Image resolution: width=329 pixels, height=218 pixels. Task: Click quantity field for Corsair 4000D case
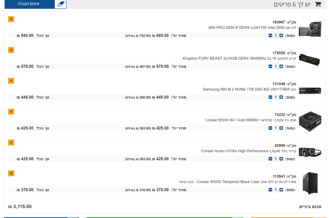click(276, 190)
